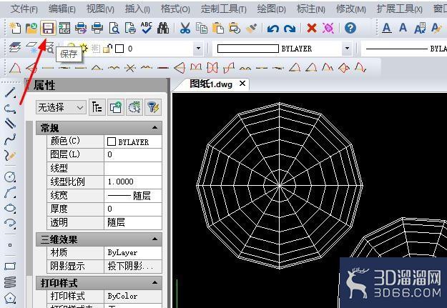Click the 材质 ByLayer value
The height and width of the screenshot is (308, 447).
coord(133,253)
